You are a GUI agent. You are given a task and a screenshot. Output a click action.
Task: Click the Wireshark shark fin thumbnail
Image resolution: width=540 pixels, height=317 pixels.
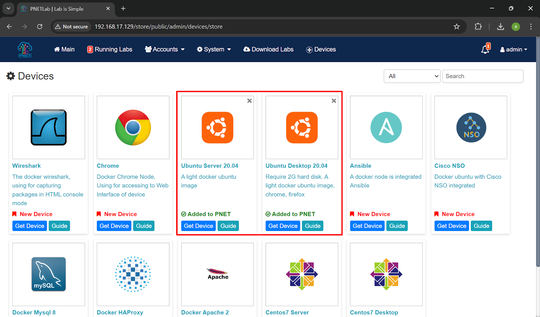(x=49, y=127)
